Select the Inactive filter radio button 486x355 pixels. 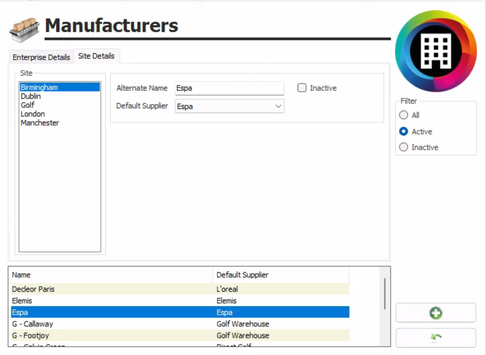coord(403,147)
